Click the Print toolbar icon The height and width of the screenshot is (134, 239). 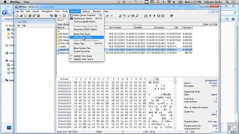(30, 16)
